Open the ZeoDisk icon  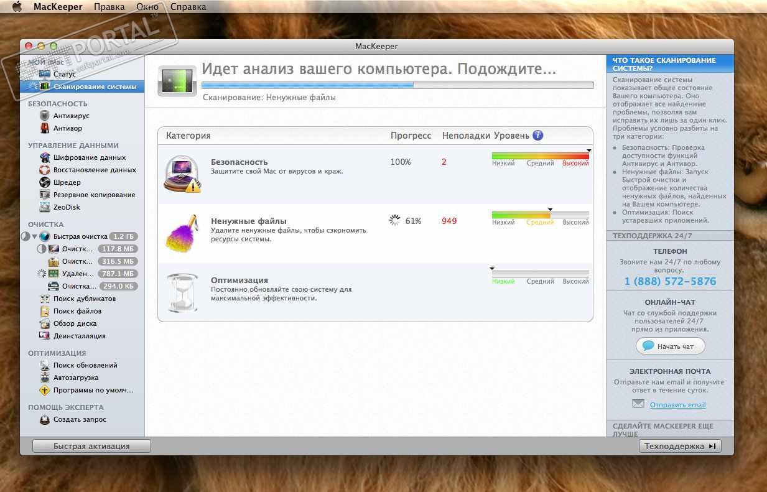(x=44, y=207)
